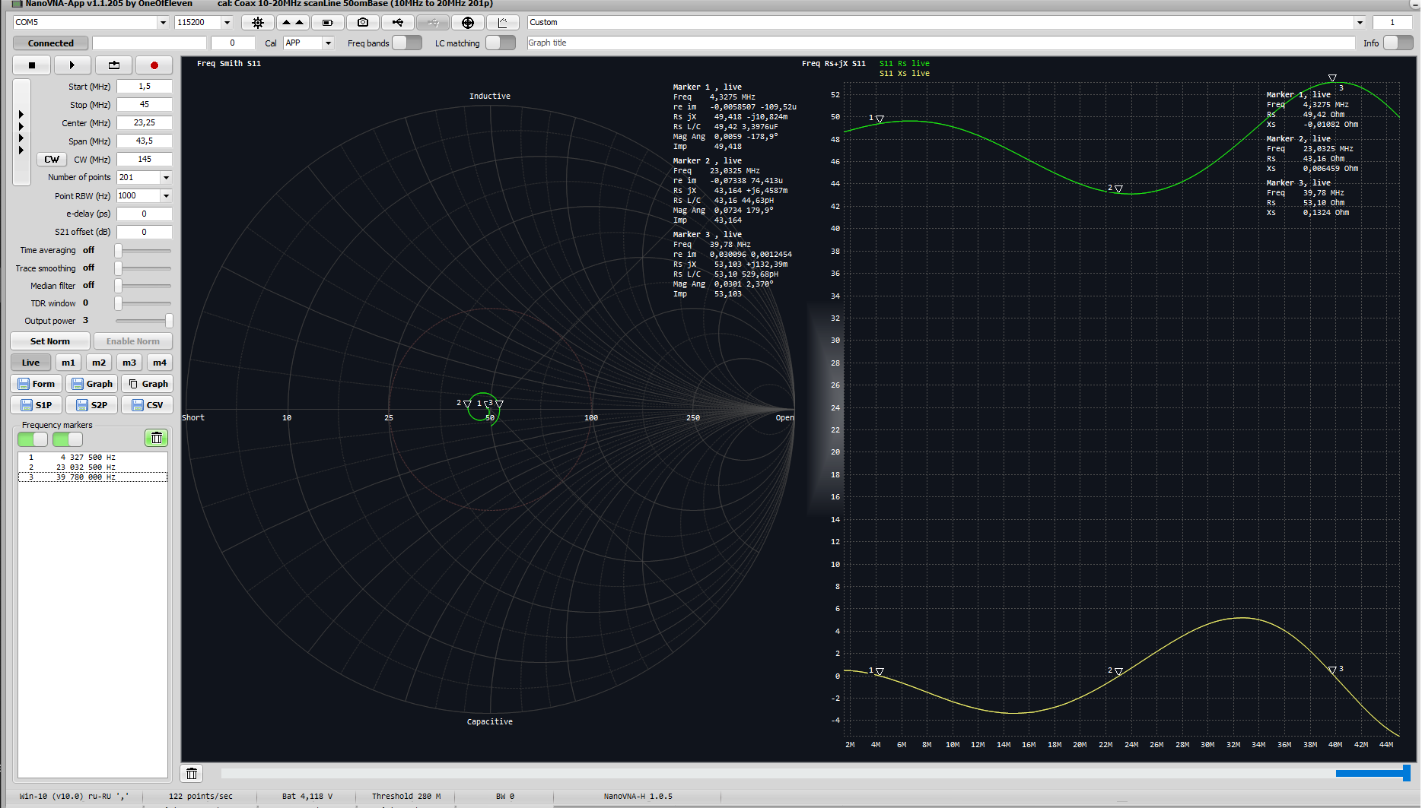
Task: Stop the sweep with the stop button
Action: point(32,65)
